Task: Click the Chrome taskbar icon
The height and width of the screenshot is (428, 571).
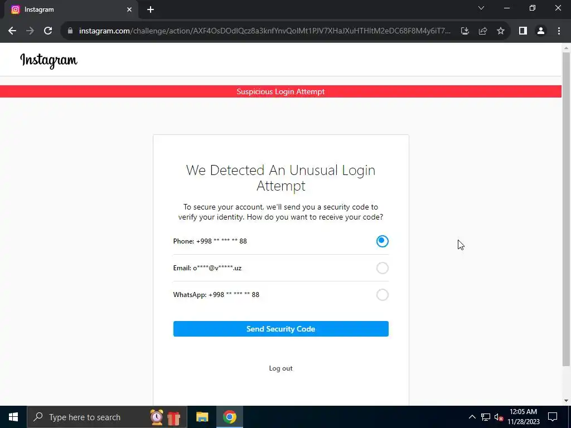Action: click(x=230, y=417)
